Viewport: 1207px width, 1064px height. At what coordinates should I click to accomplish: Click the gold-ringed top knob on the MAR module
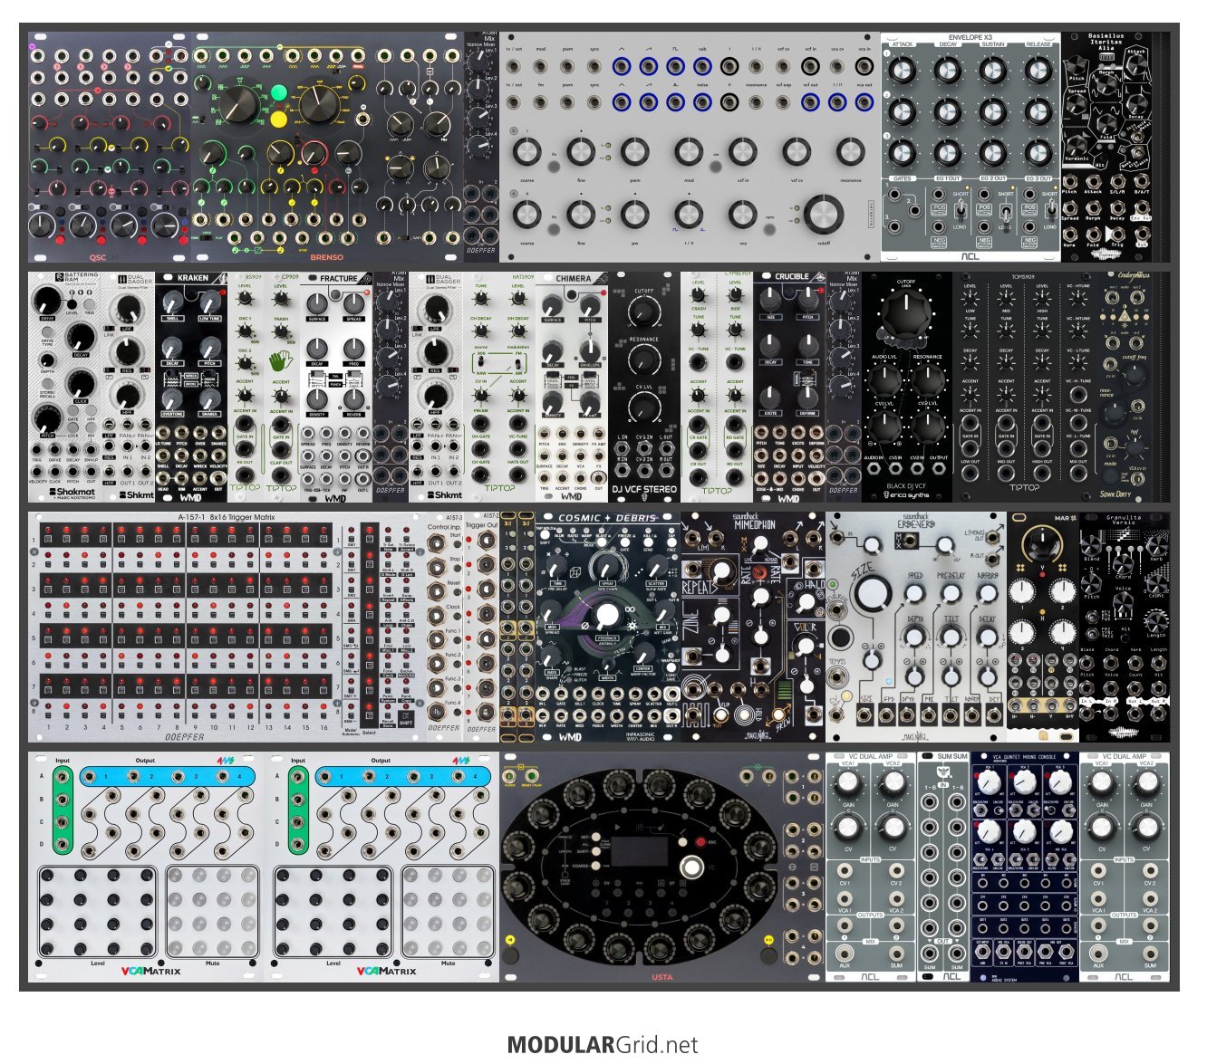[1042, 544]
